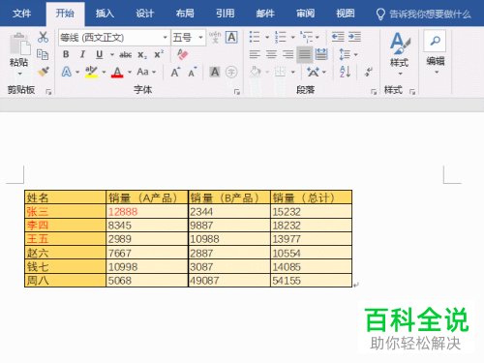The image size is (484, 363).
Task: Toggle subscript formatting
Action: (x=142, y=55)
